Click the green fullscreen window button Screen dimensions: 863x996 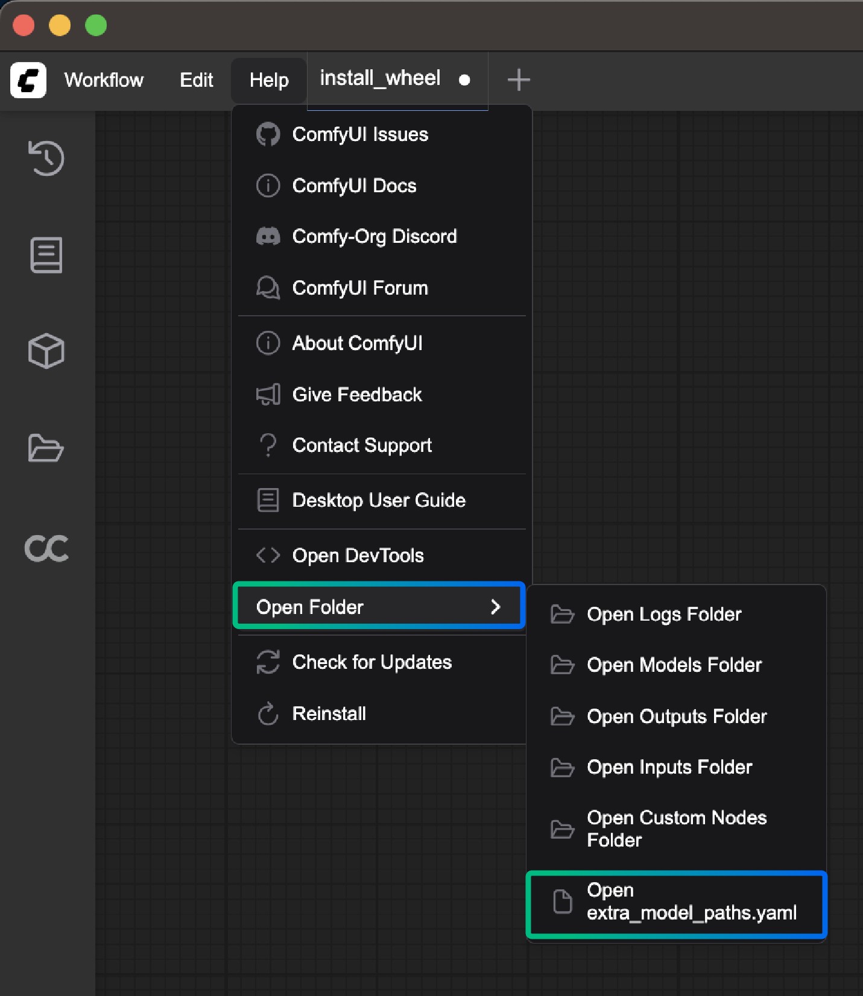96,25
